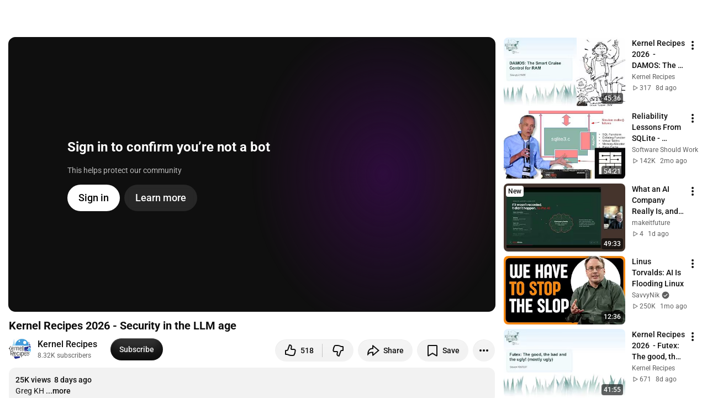707x398 pixels.
Task: Click 'This helps protect our community' text
Action: (x=124, y=170)
